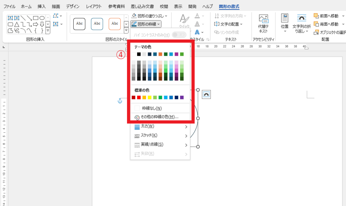
Task: Select the Rectangle shape
Action: tap(36, 18)
